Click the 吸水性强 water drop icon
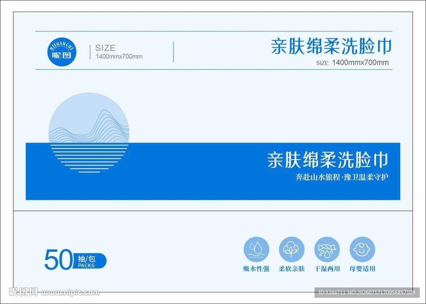Viewport: 426px width, 304px height. click(256, 250)
